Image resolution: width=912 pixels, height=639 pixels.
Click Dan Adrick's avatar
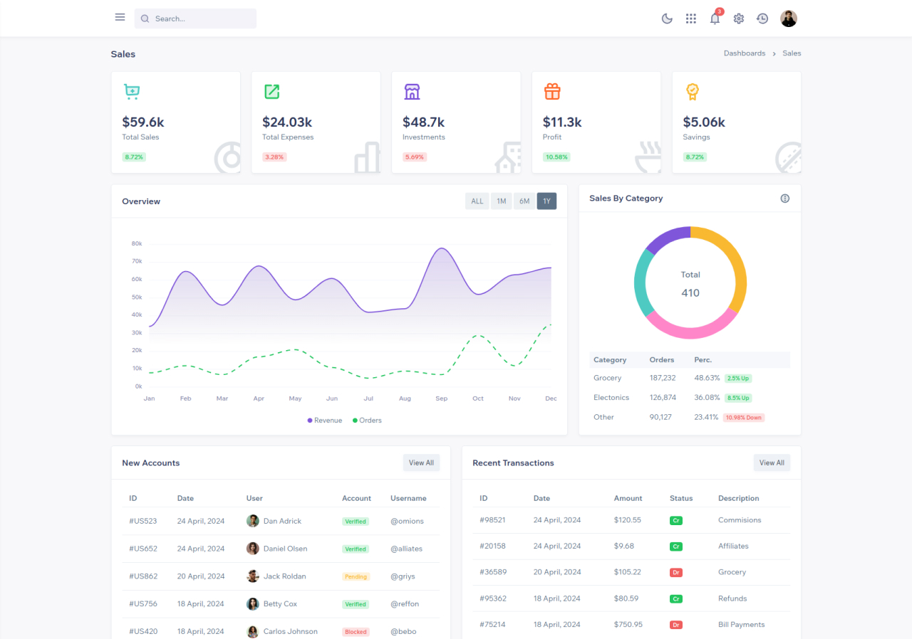coord(253,521)
